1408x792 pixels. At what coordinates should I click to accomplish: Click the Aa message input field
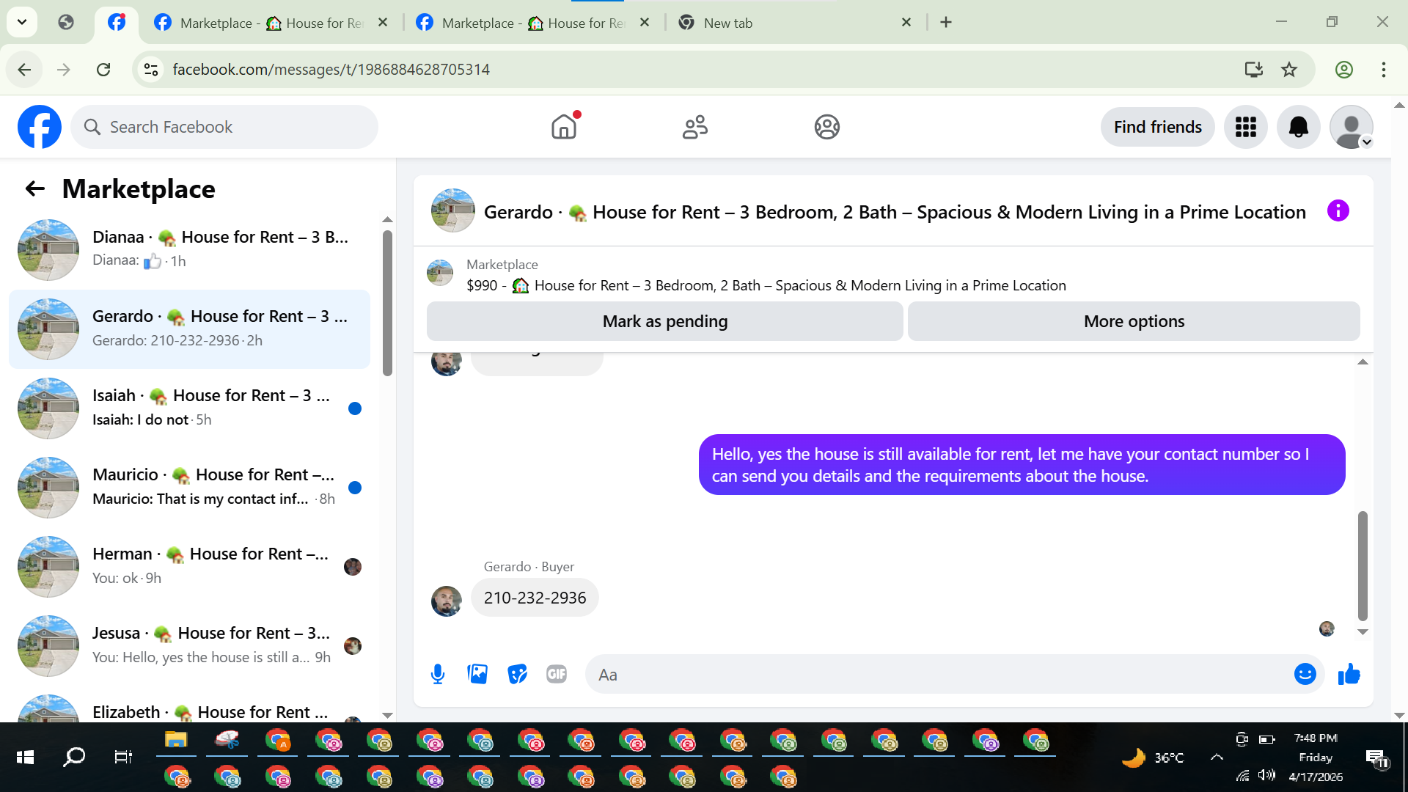click(939, 675)
